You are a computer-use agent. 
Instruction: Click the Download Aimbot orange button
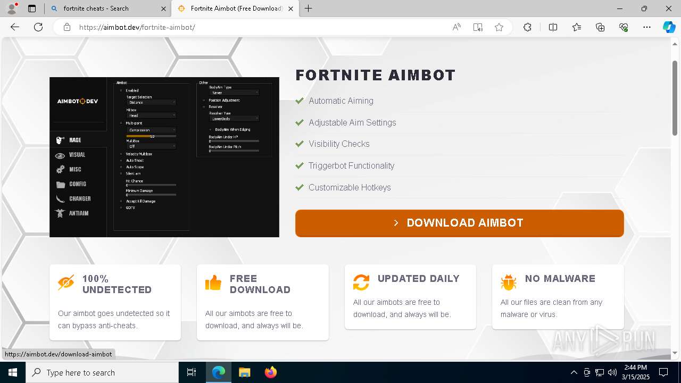(460, 223)
